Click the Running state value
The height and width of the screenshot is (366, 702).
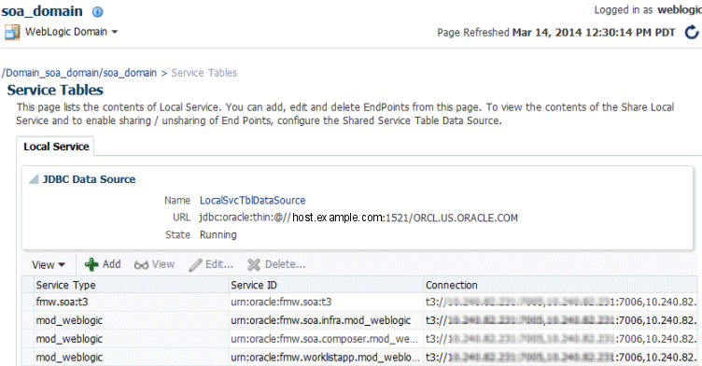(218, 234)
